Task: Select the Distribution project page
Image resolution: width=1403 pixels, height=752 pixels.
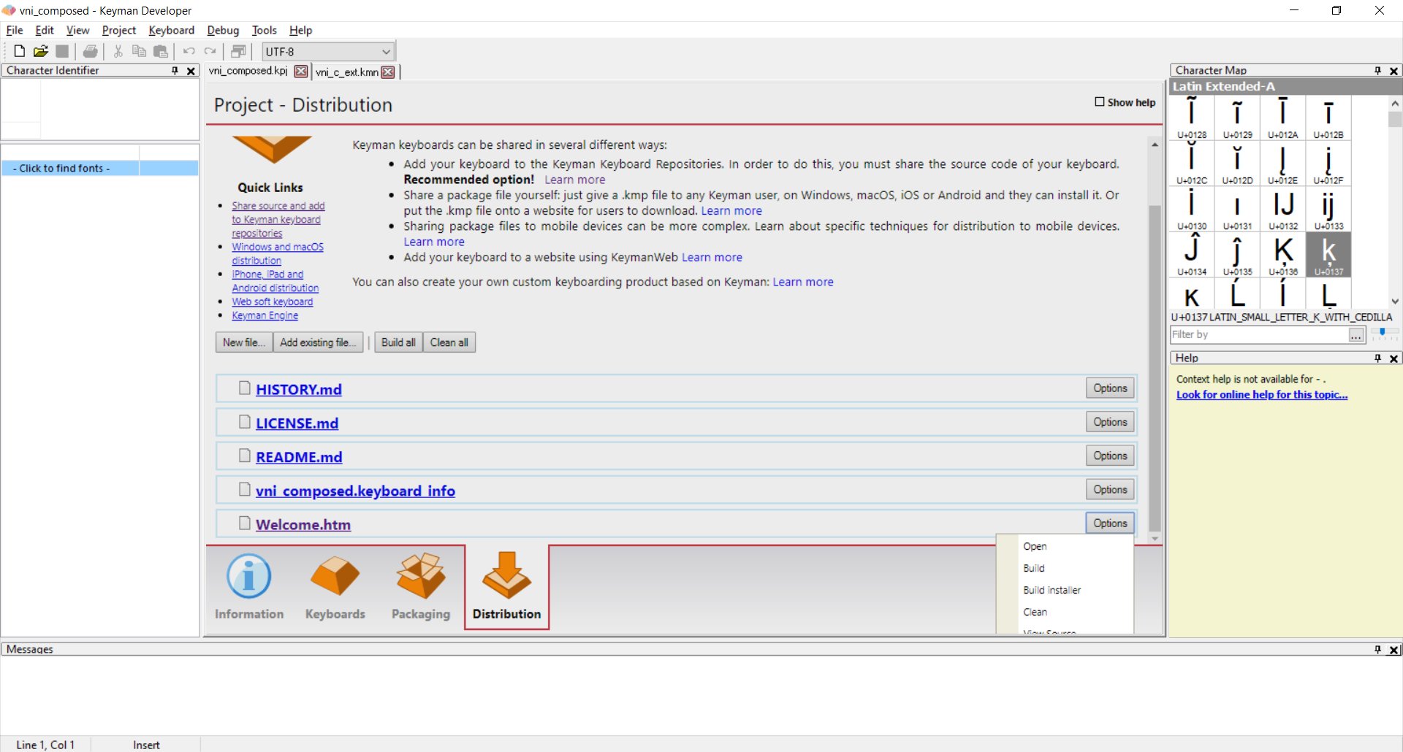Action: point(506,587)
